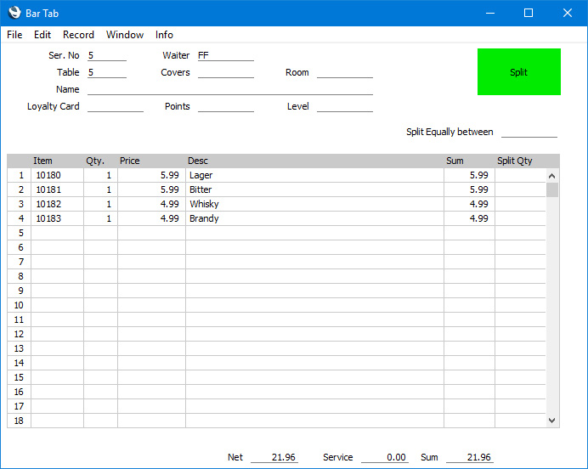This screenshot has width=588, height=469.
Task: Click the Qty cell of Lager row
Action: [100, 175]
